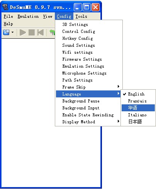156x189 pixels.
Task: Click the Play toolbar button
Action: tap(23, 32)
